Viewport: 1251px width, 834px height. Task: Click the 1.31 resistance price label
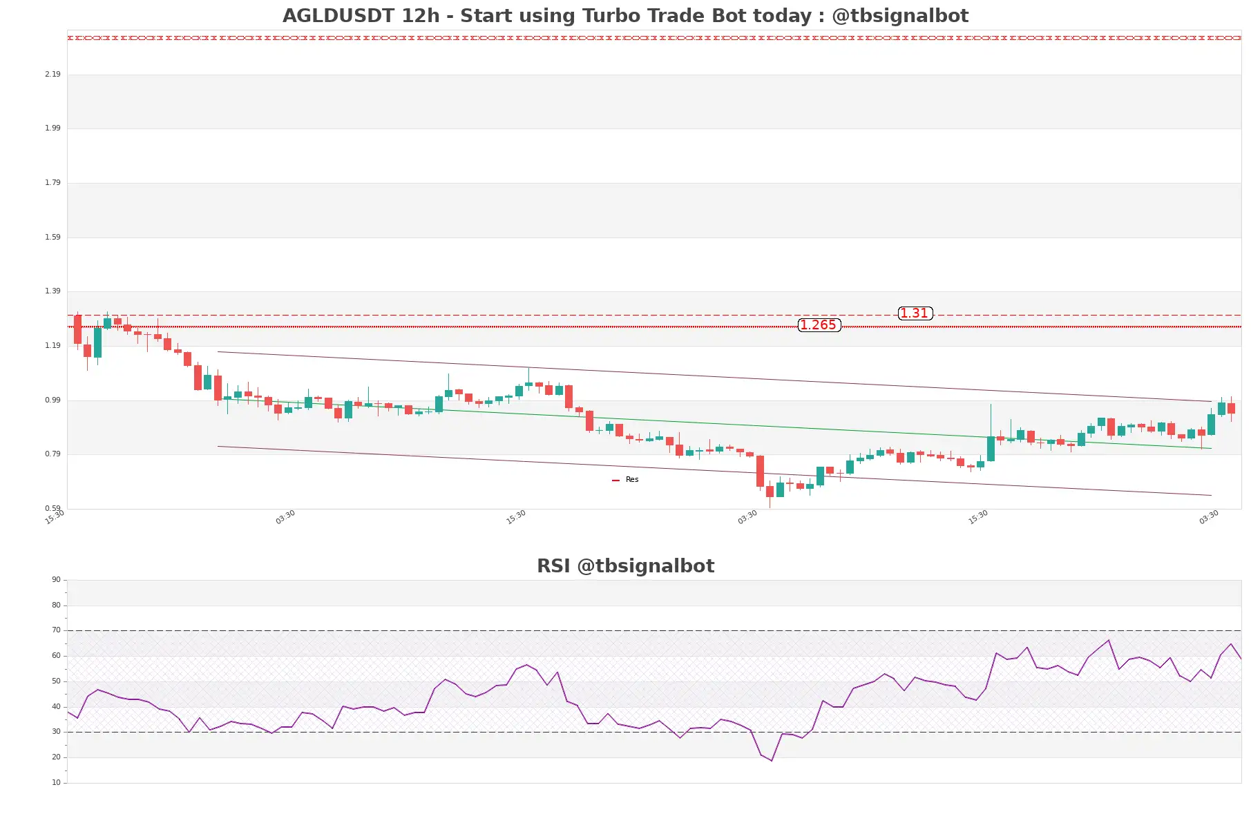click(915, 313)
